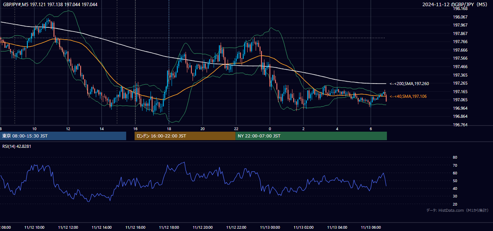Click the 11/12 20:00 date axis label
Image resolution: width=493 pixels, height=231 pixels.
(x=203, y=228)
